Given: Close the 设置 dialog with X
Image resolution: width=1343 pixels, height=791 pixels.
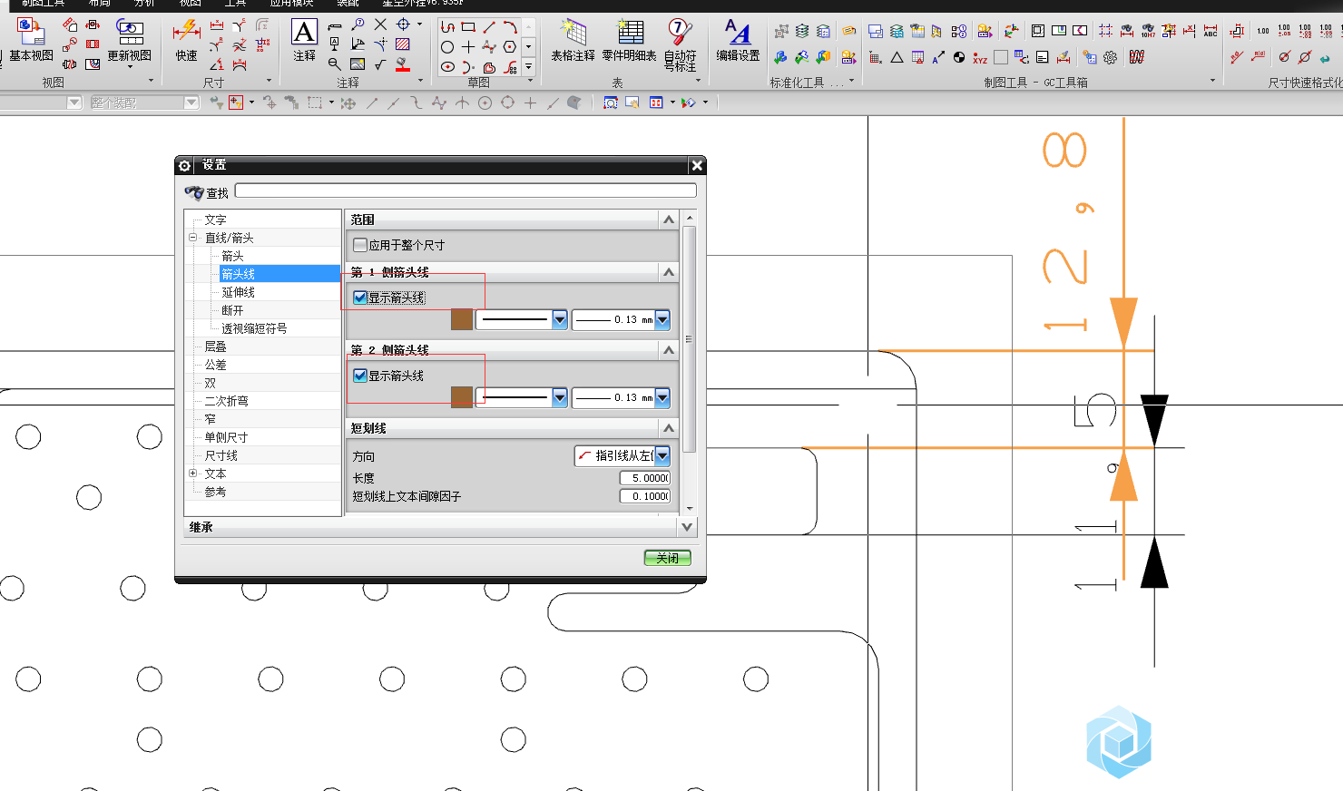Looking at the screenshot, I should click(x=696, y=165).
